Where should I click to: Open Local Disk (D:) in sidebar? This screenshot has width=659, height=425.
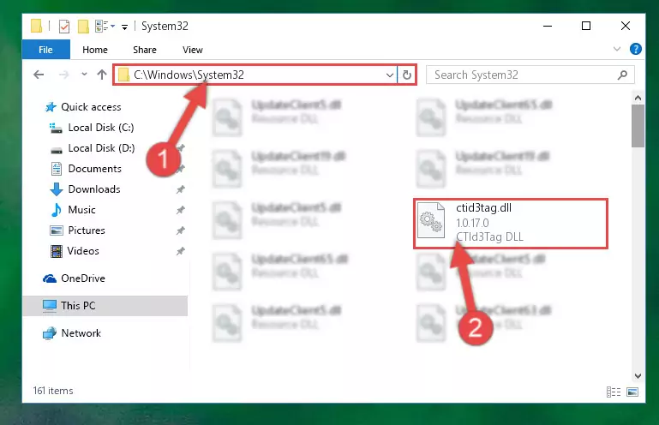93,148
